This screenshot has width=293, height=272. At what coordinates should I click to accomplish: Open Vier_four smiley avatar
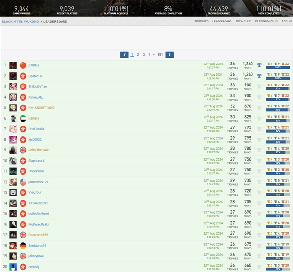[13, 192]
